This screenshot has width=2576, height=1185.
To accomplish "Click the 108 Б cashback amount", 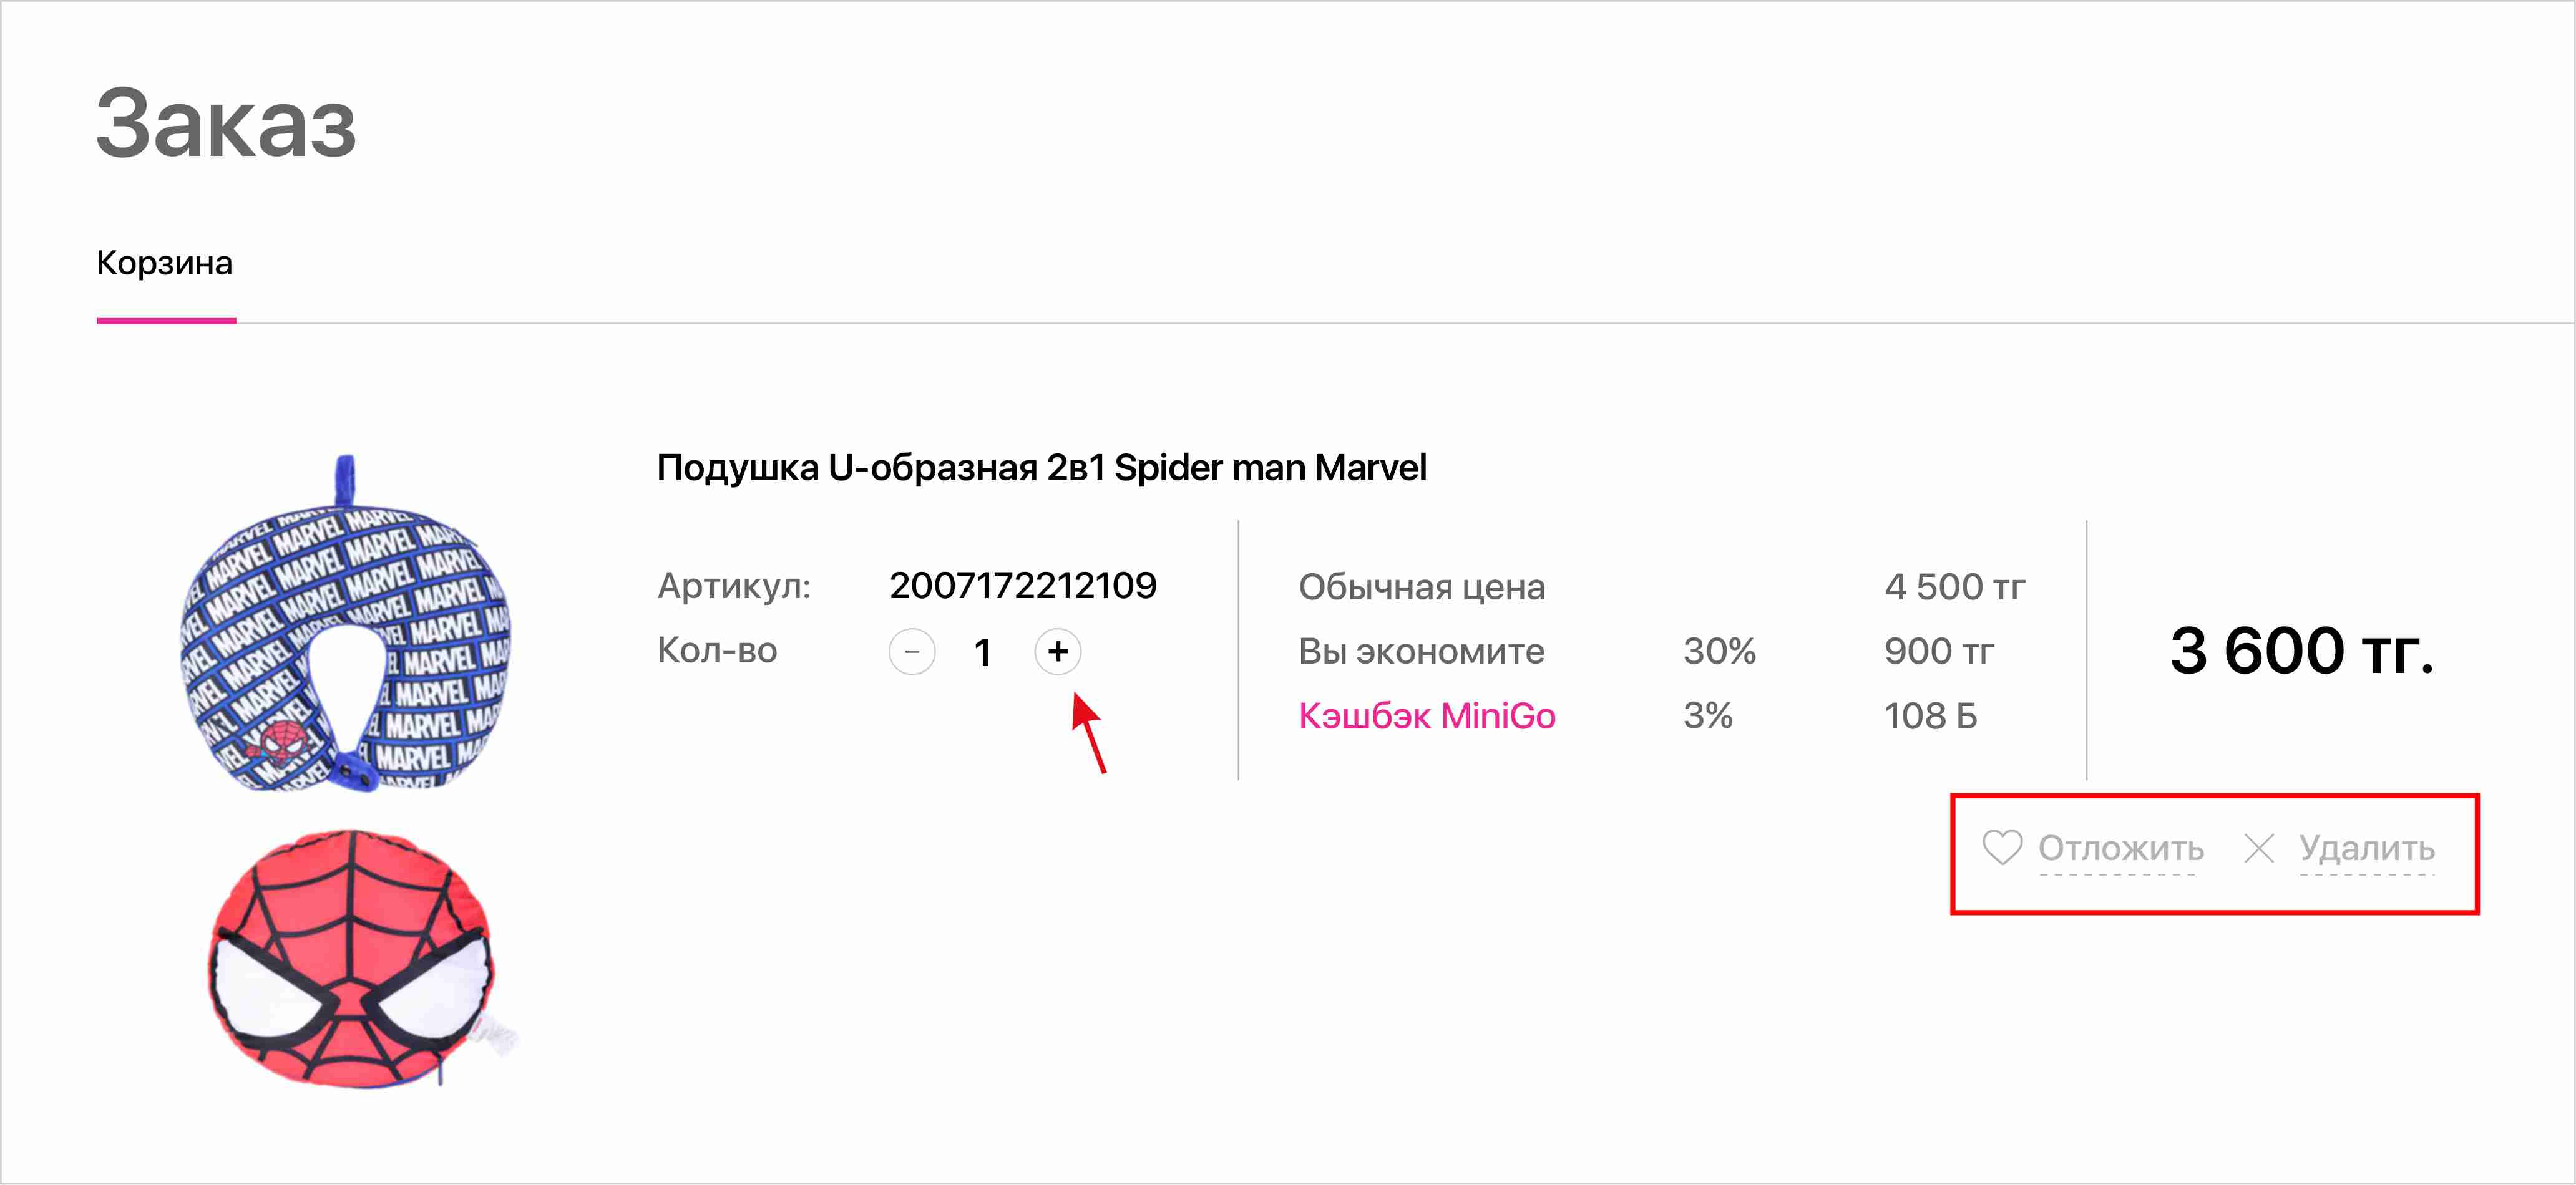I will tap(1930, 717).
